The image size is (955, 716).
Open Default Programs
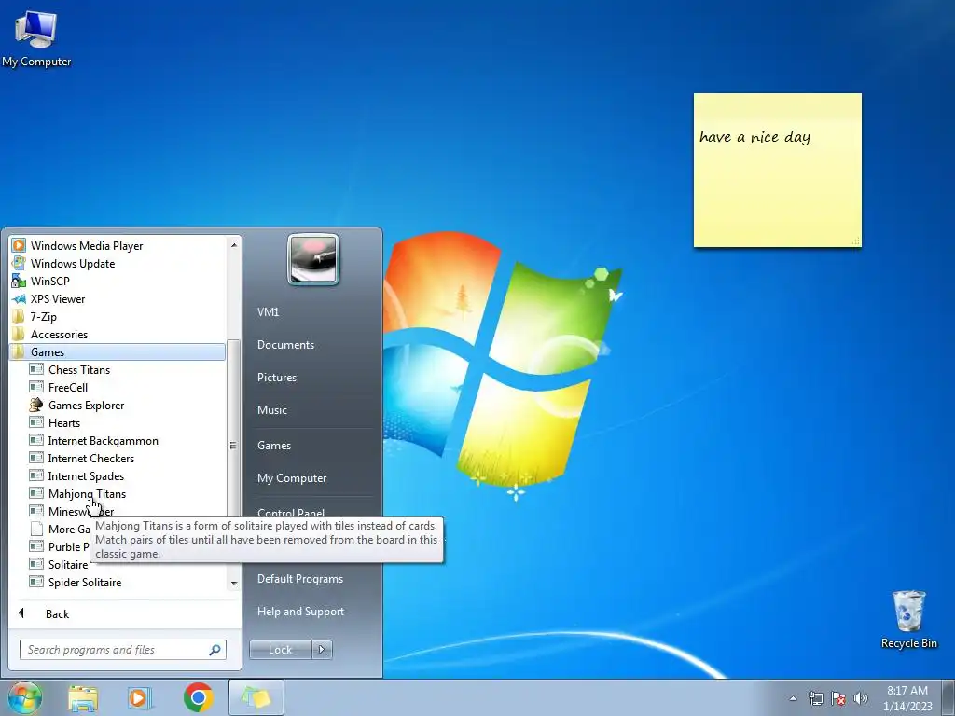[300, 579]
